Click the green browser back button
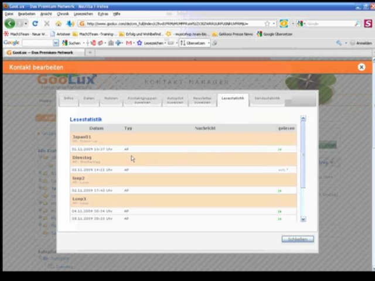The image size is (375, 281). click(x=10, y=23)
